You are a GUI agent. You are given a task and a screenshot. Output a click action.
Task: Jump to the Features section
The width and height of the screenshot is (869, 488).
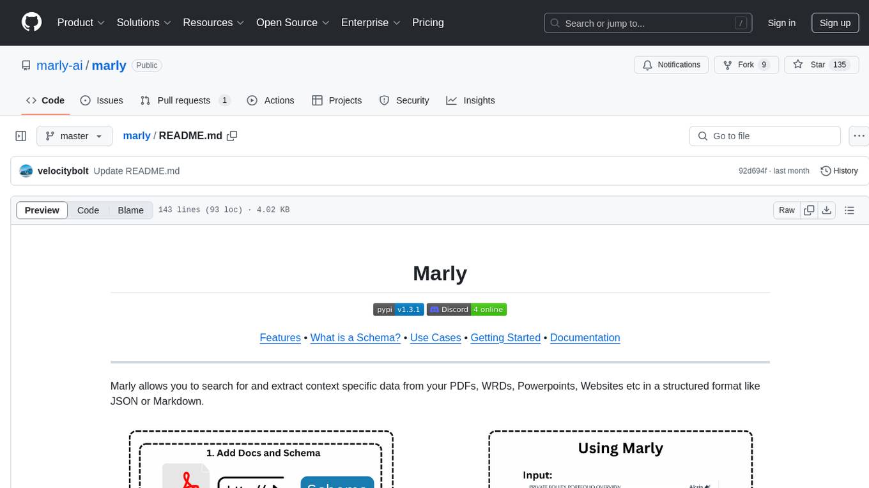(x=280, y=337)
